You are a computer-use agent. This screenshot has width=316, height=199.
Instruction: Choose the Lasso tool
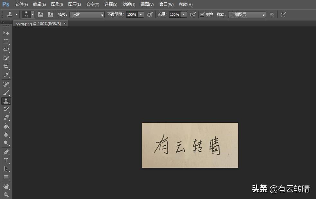coord(6,50)
